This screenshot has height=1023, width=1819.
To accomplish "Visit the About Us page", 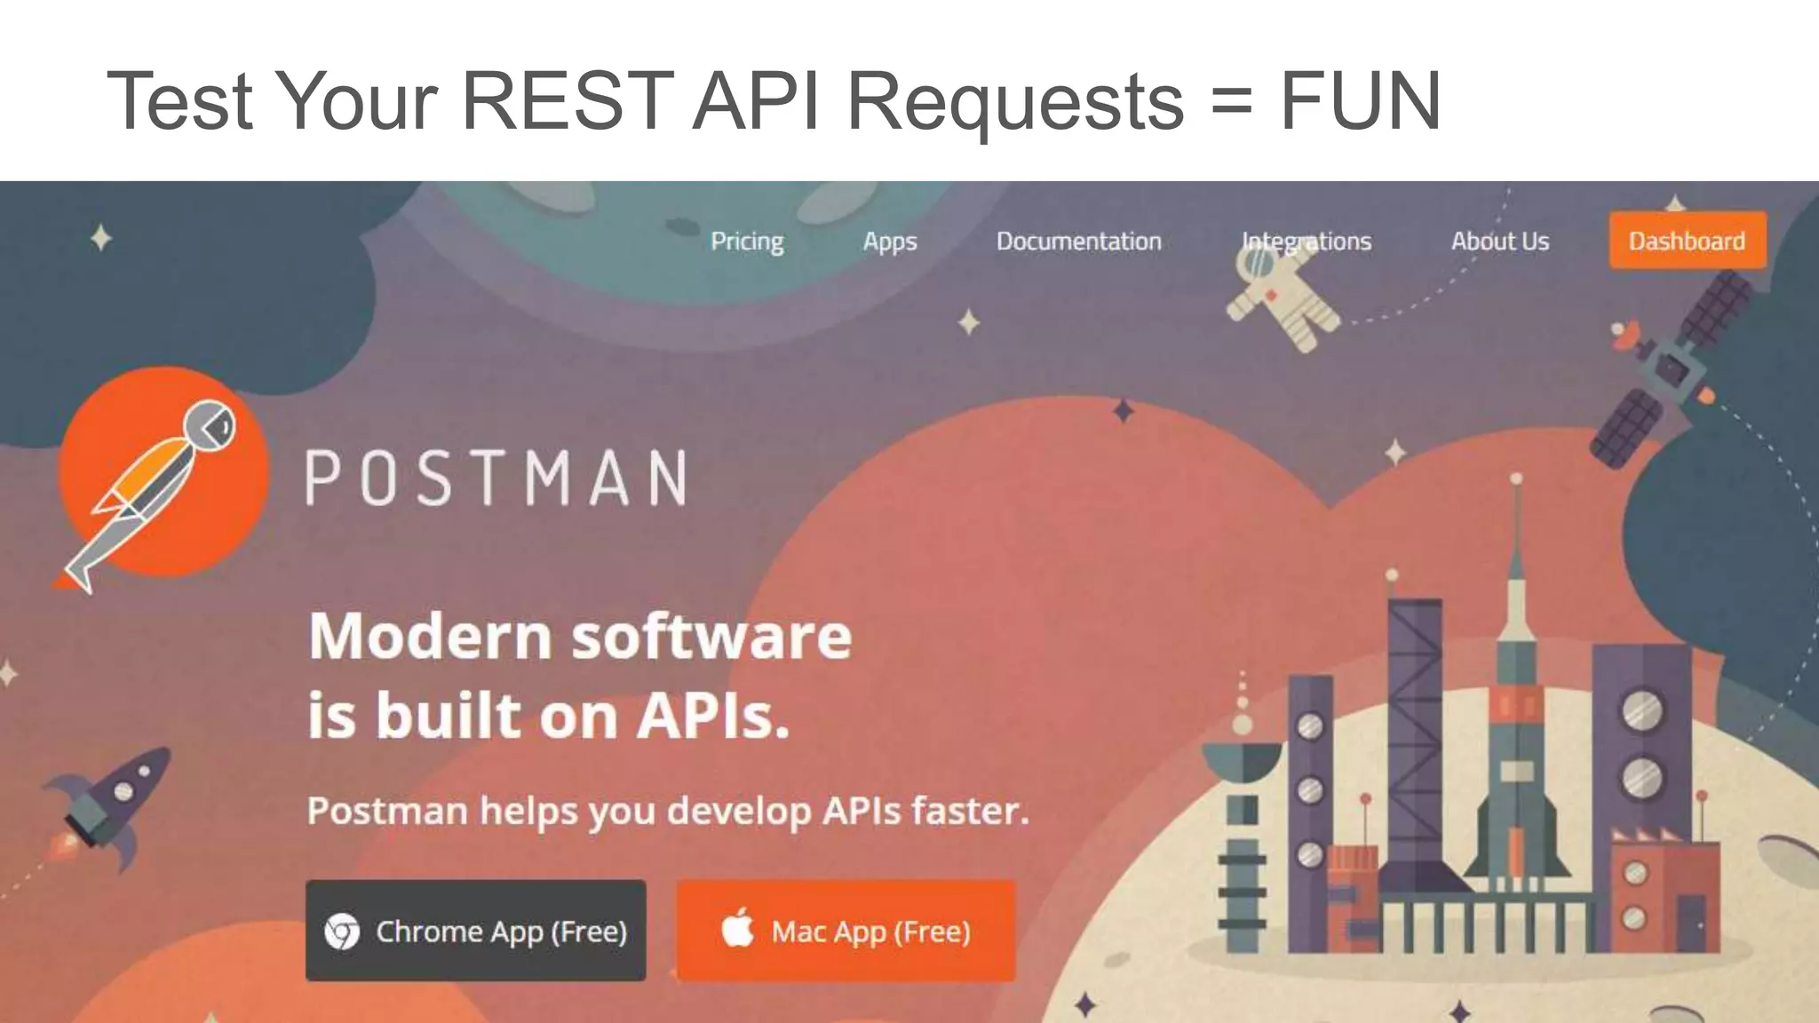I will pos(1499,242).
